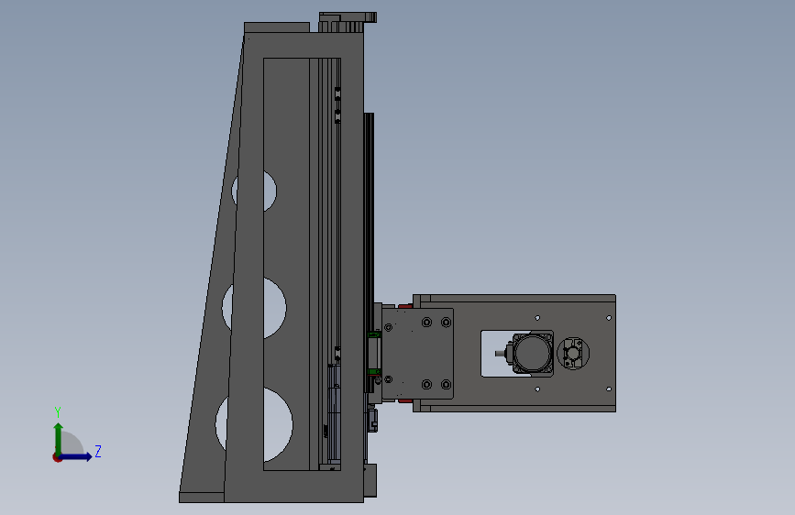Select the square motor inside the plate cutout
Viewport: 795px width, 515px height.
[x=533, y=353]
